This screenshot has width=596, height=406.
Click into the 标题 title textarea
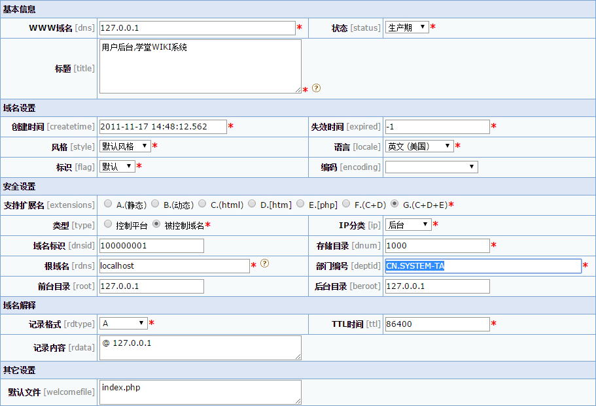tap(200, 67)
